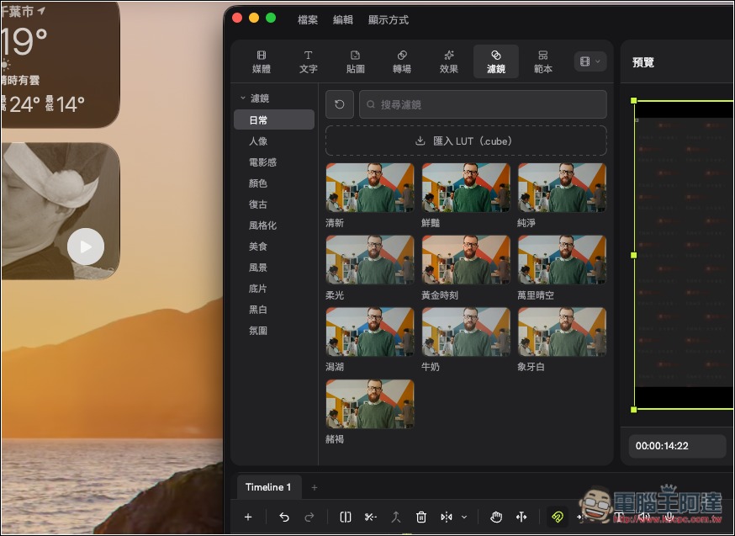
Task: Click the add track plus icon
Action: pyautogui.click(x=248, y=517)
